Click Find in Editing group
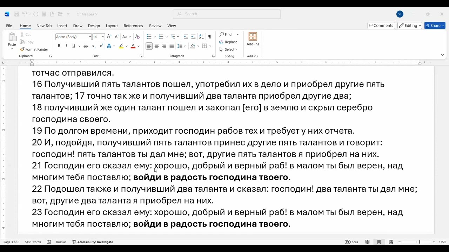This screenshot has width=449, height=252. [226, 34]
